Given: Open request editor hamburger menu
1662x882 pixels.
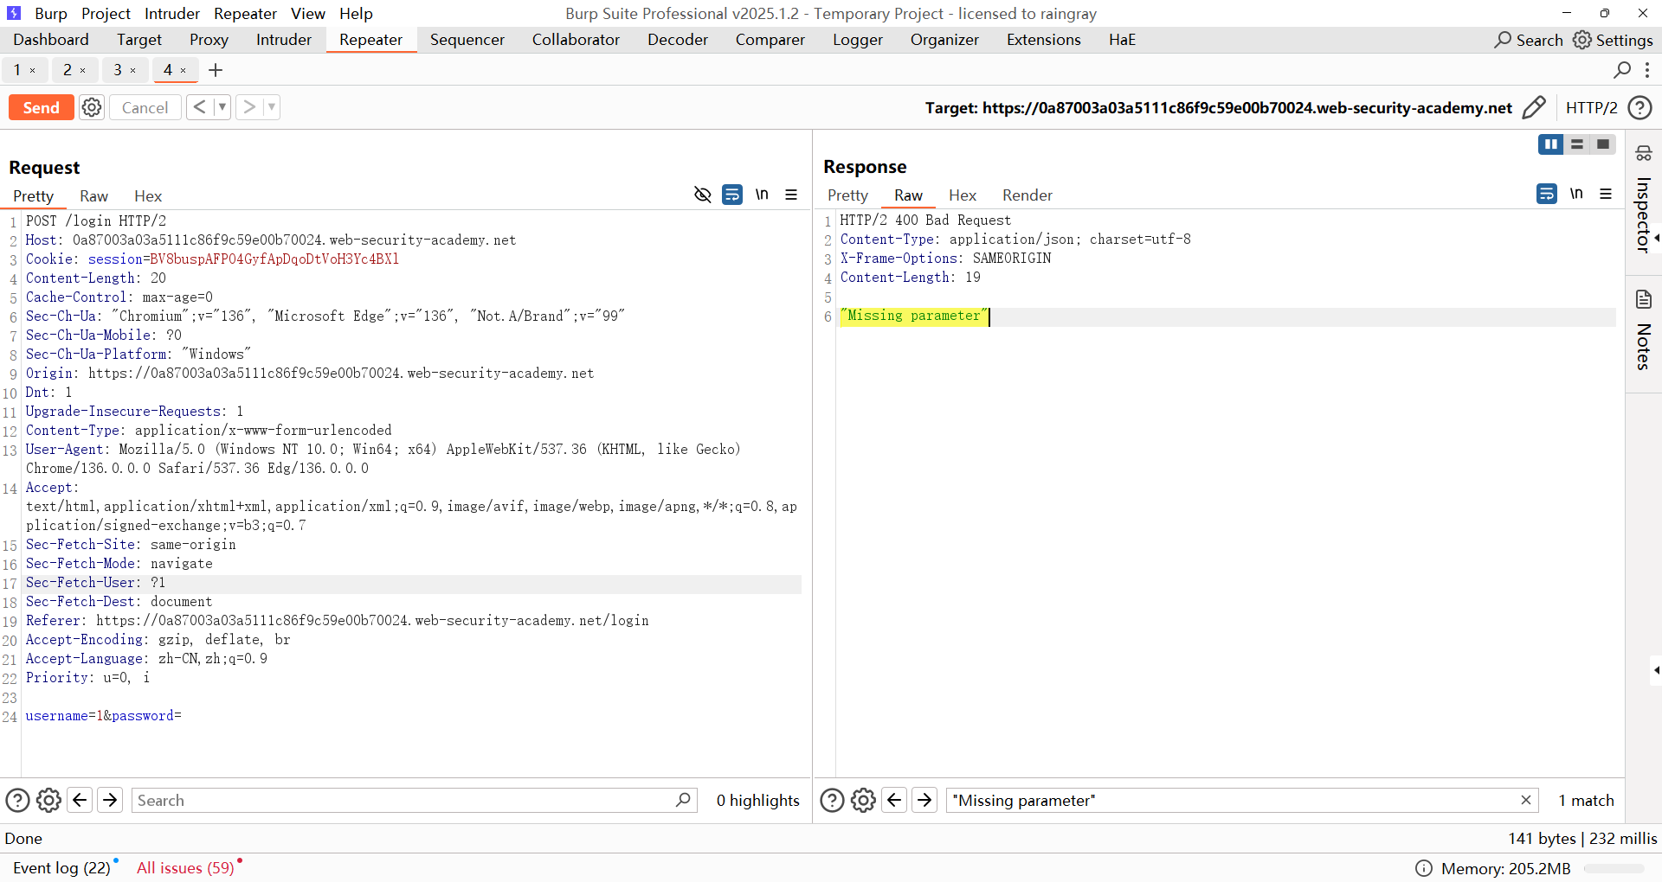Looking at the screenshot, I should tap(791, 195).
